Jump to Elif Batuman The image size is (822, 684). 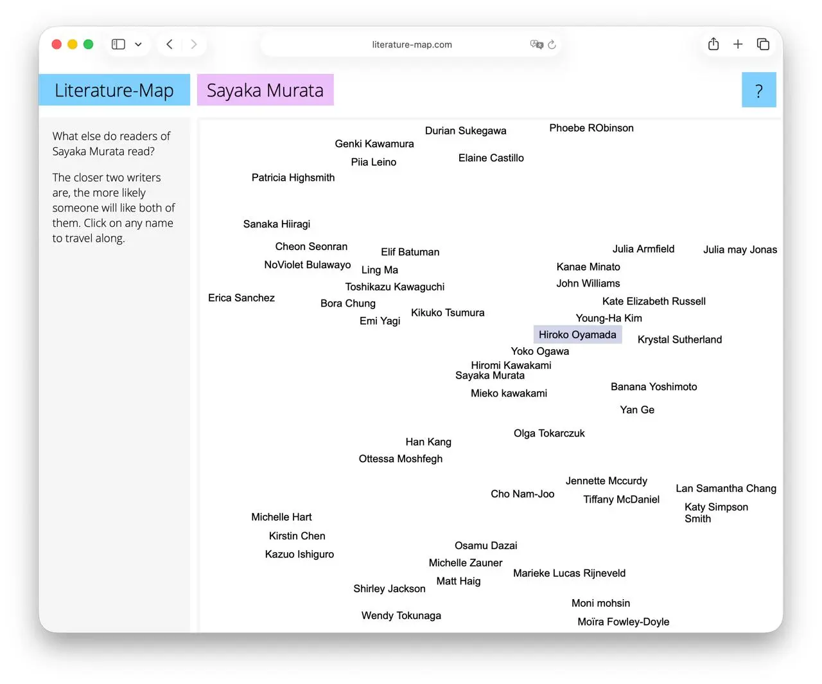(410, 252)
